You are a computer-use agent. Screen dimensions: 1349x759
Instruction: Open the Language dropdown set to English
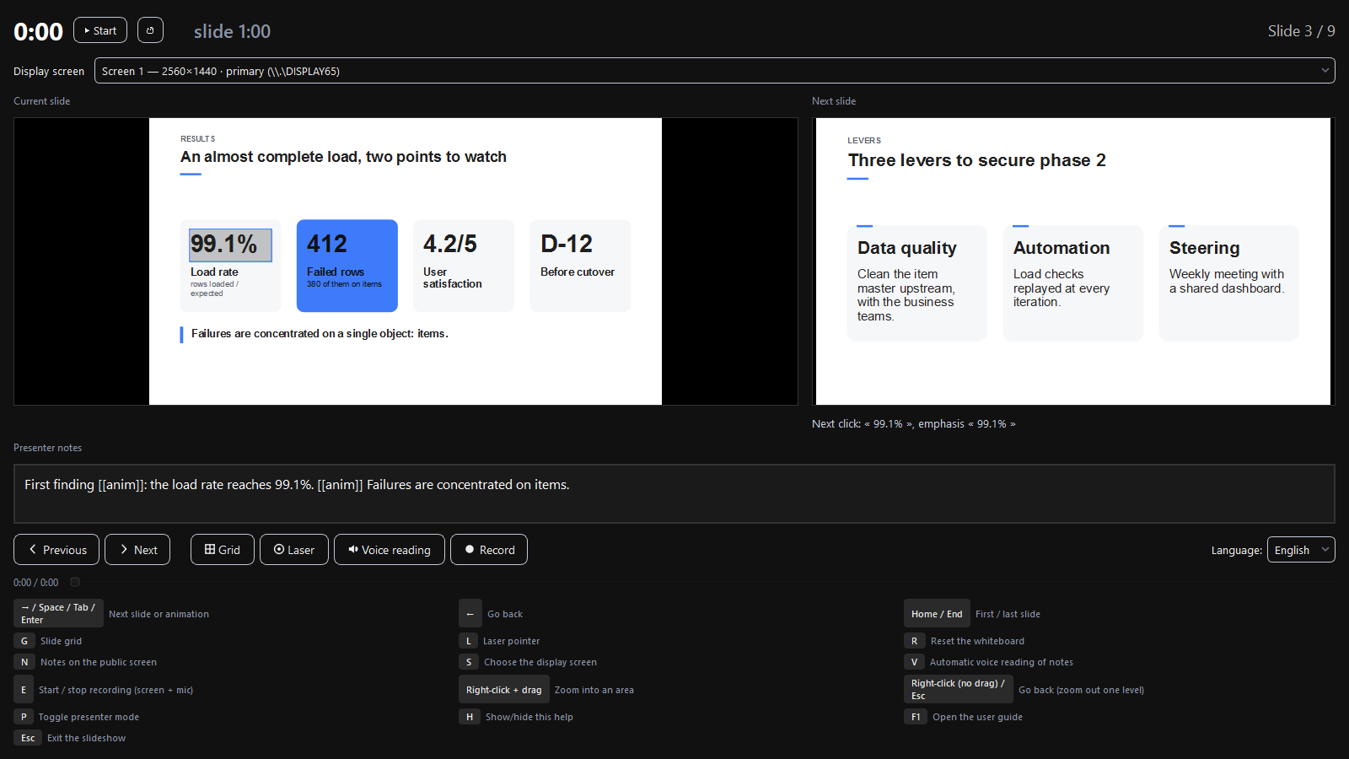point(1301,550)
